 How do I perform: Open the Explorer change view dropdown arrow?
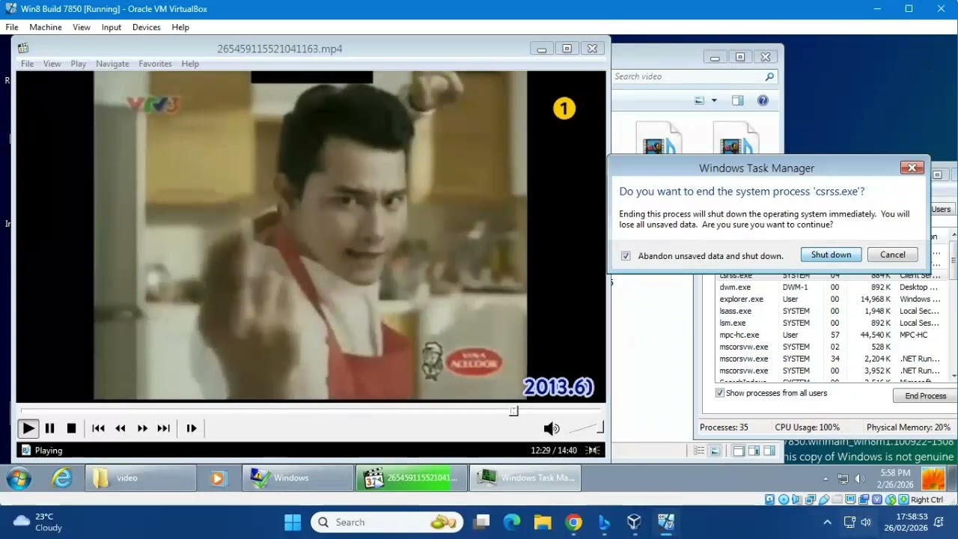pyautogui.click(x=714, y=100)
